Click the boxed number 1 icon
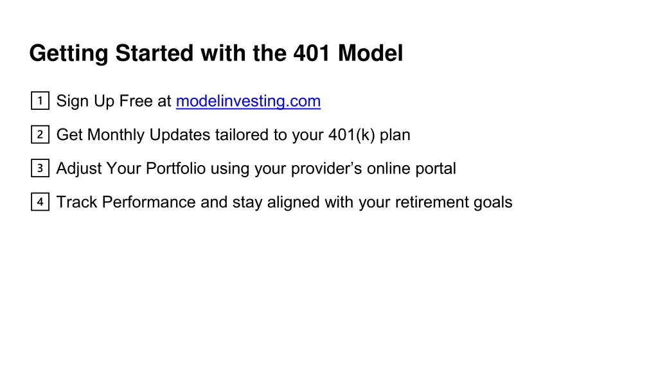 pos(40,101)
